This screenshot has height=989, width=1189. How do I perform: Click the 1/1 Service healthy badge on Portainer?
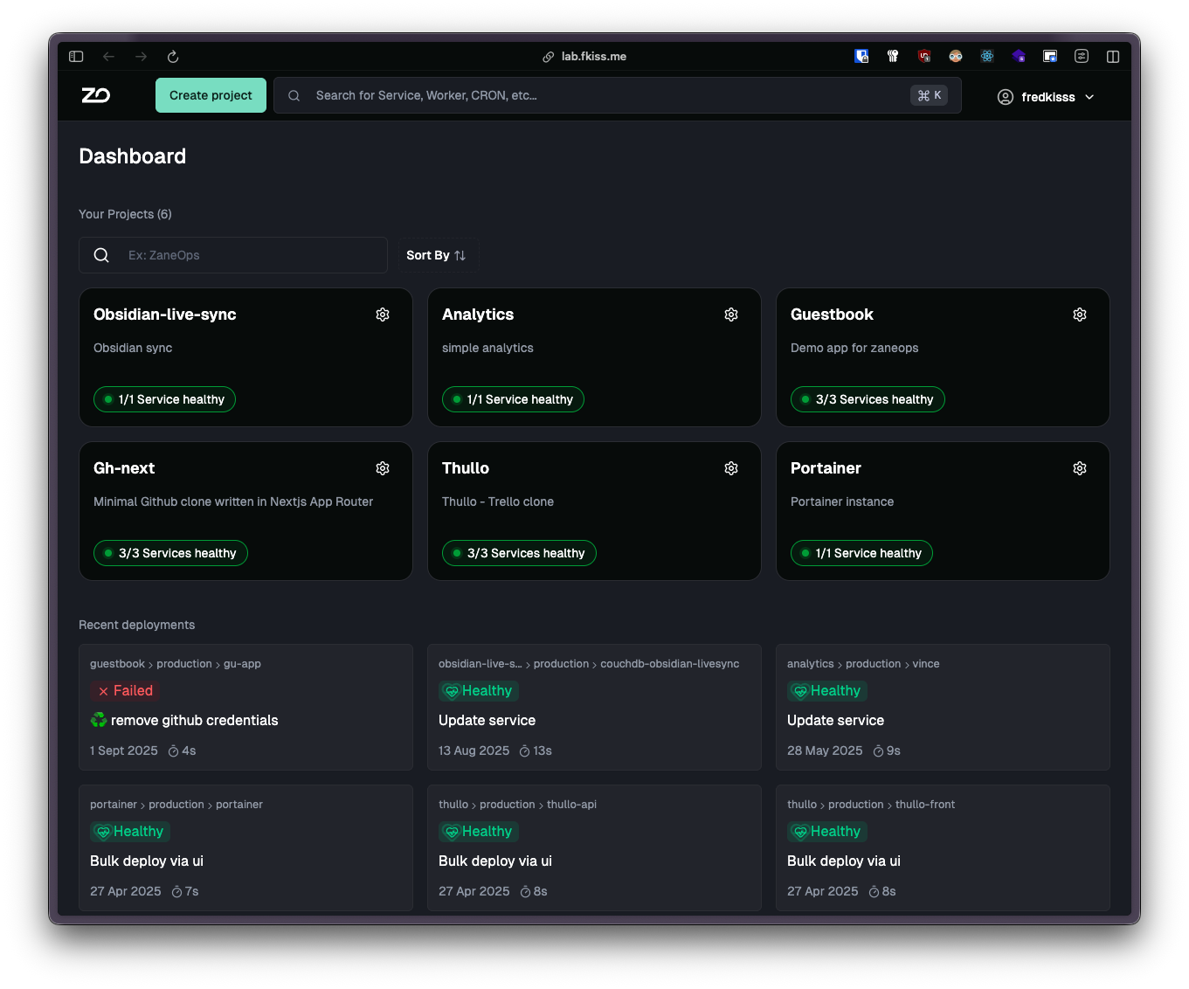pos(861,553)
